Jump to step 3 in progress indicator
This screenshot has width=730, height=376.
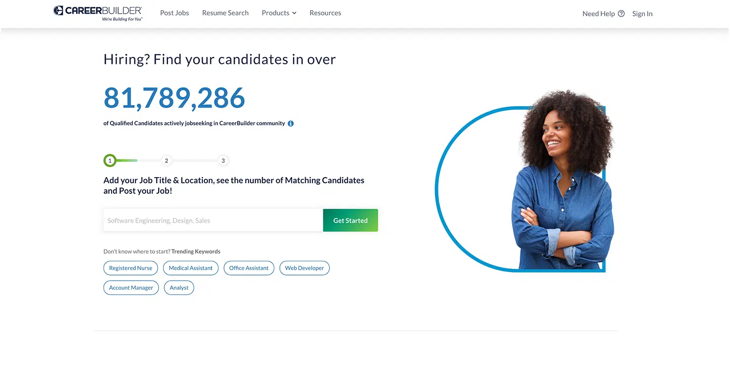[223, 161]
